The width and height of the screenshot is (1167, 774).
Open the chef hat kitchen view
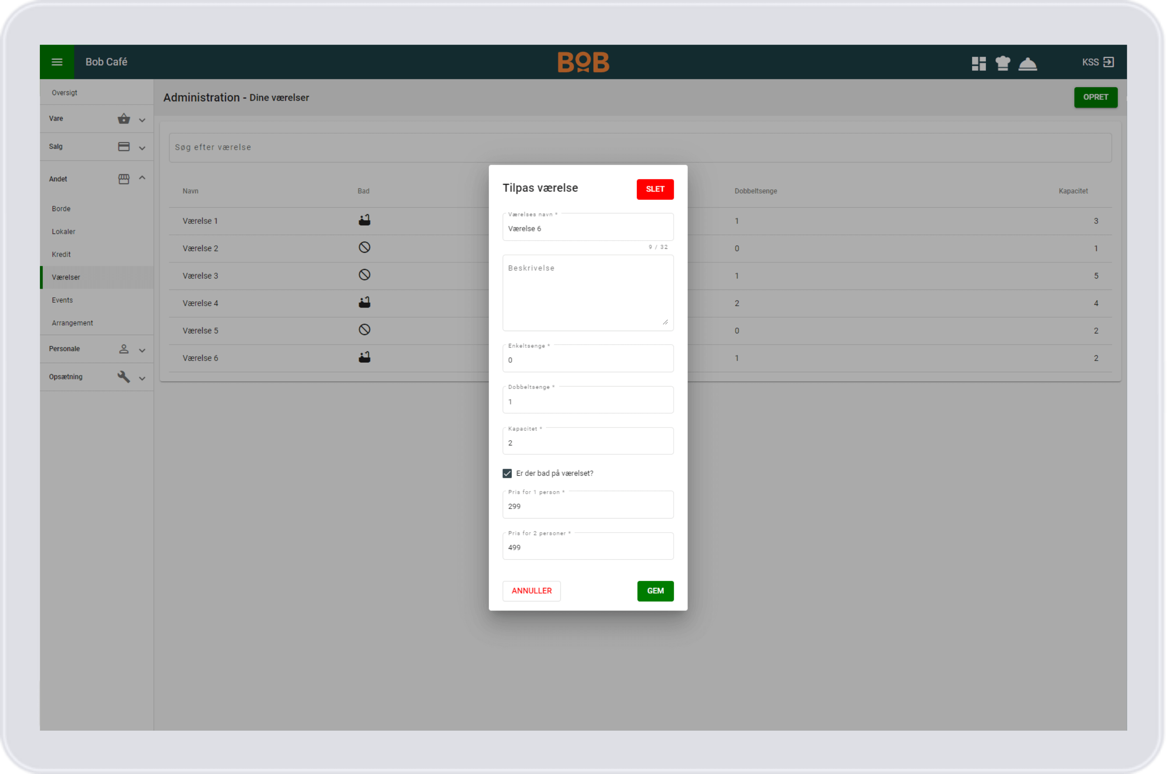(x=1003, y=63)
